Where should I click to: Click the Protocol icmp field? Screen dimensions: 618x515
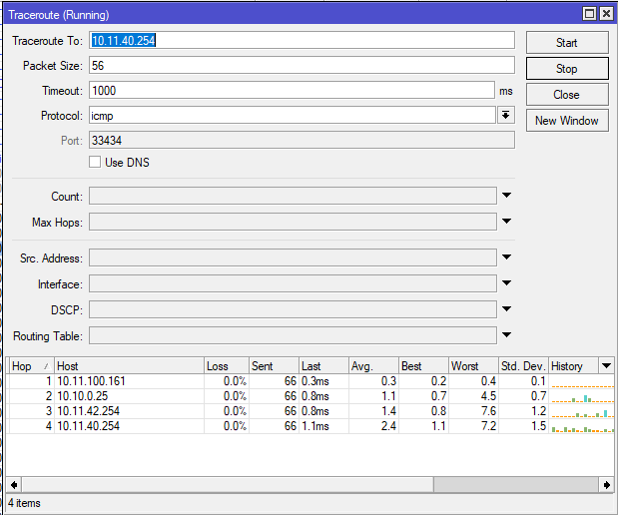pyautogui.click(x=293, y=115)
